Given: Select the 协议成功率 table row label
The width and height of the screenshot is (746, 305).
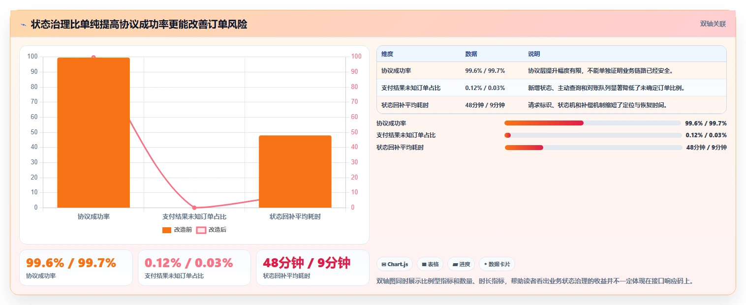Looking at the screenshot, I should click(x=396, y=71).
